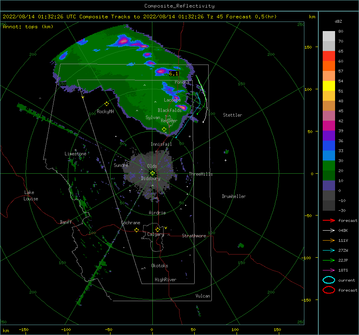Click the Ponoka city label
Image resolution: width=359 pixels, height=335 pixels.
[x=182, y=82]
